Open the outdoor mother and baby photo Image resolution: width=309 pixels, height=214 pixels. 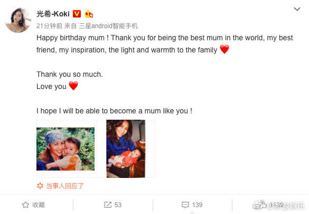[65, 149]
